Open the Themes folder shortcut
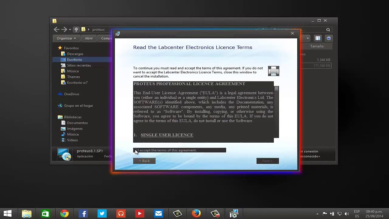This screenshot has height=219, width=389. 74,77
